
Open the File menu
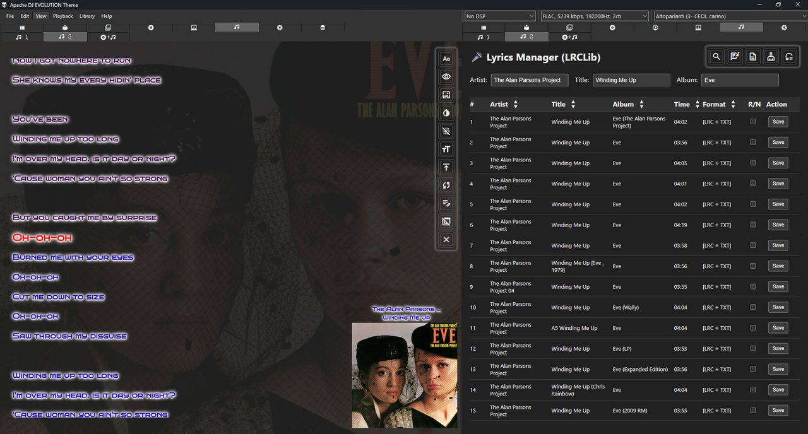pos(10,16)
